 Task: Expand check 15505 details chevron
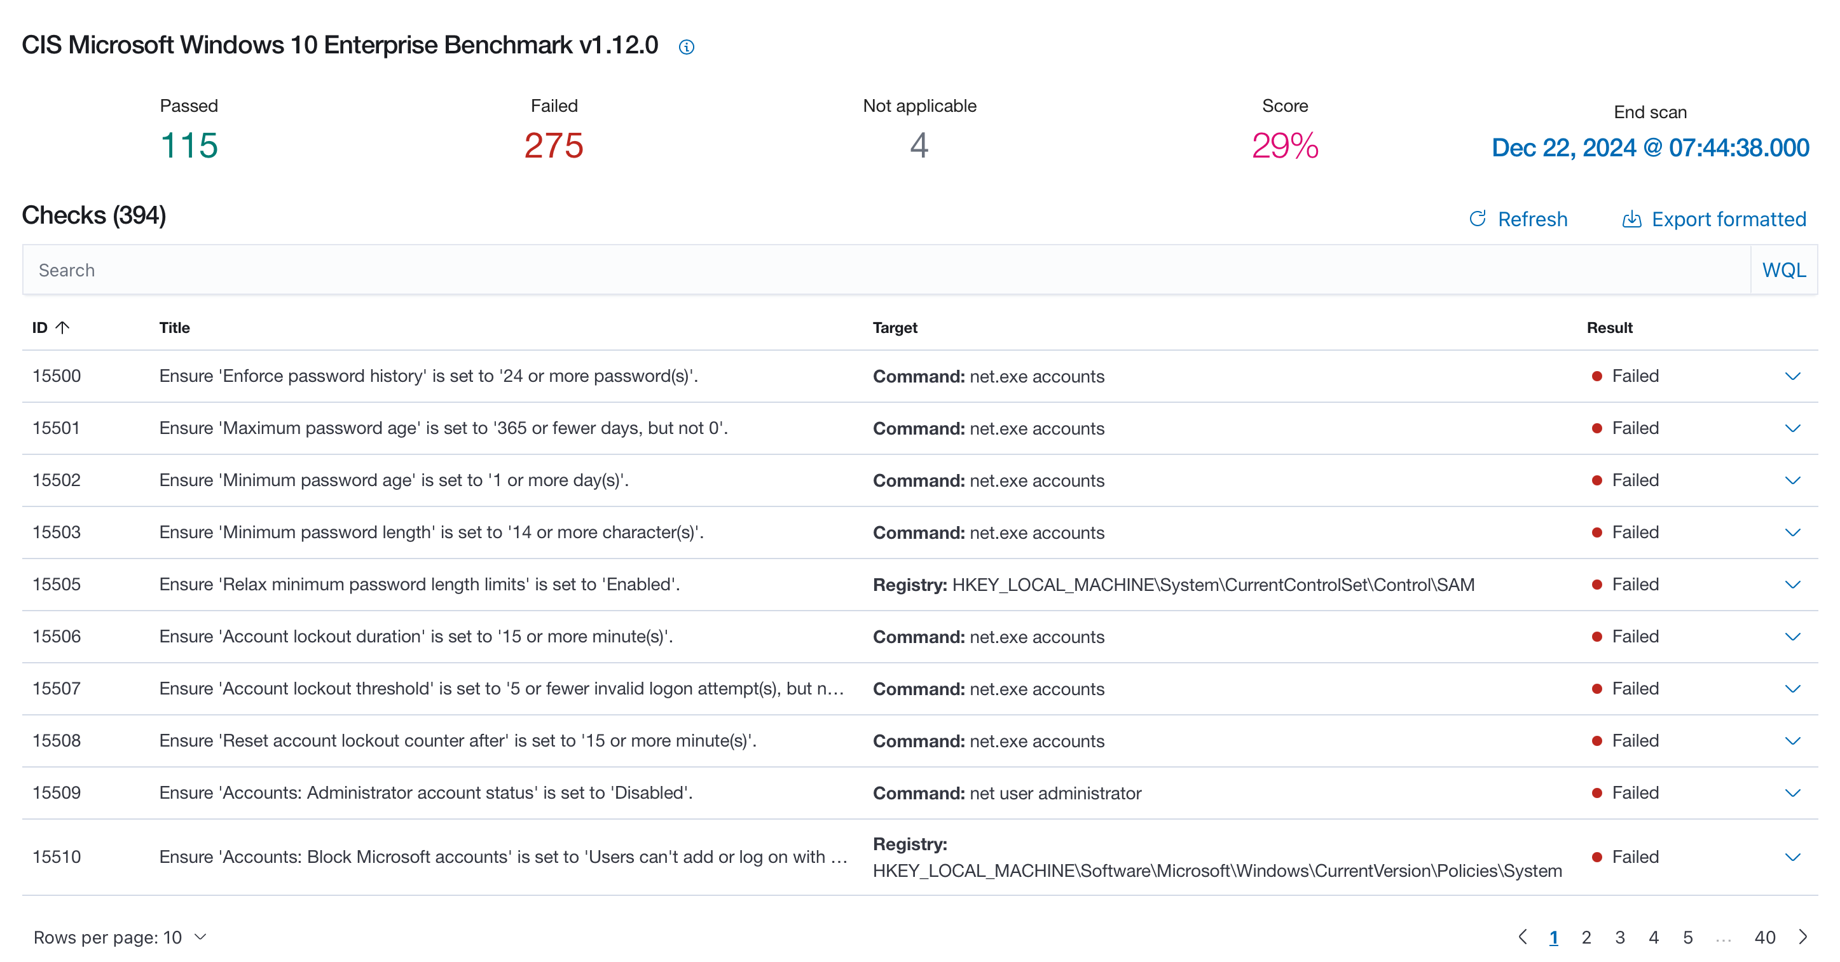(1792, 585)
